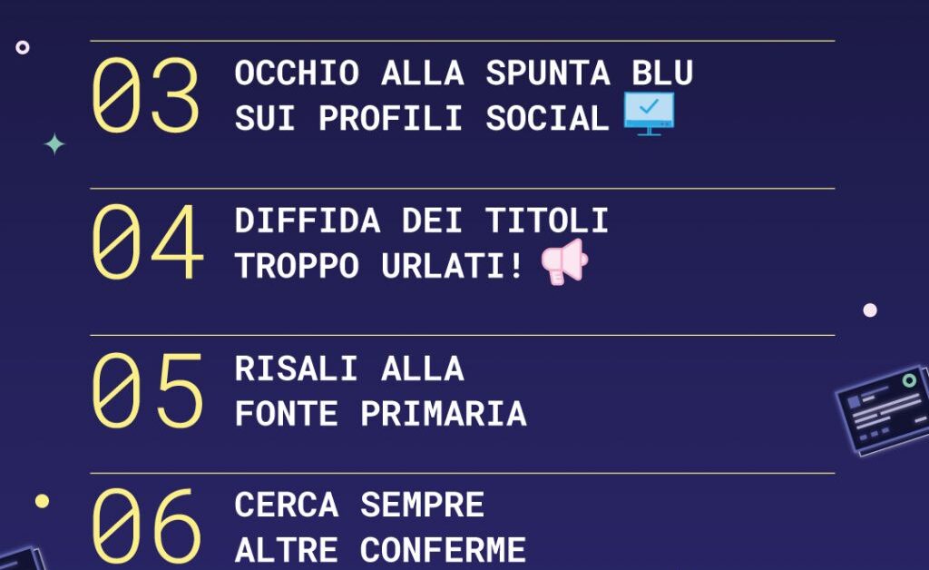Click the green sparkle star decoration
Image resolution: width=929 pixels, height=570 pixels.
coord(54,144)
